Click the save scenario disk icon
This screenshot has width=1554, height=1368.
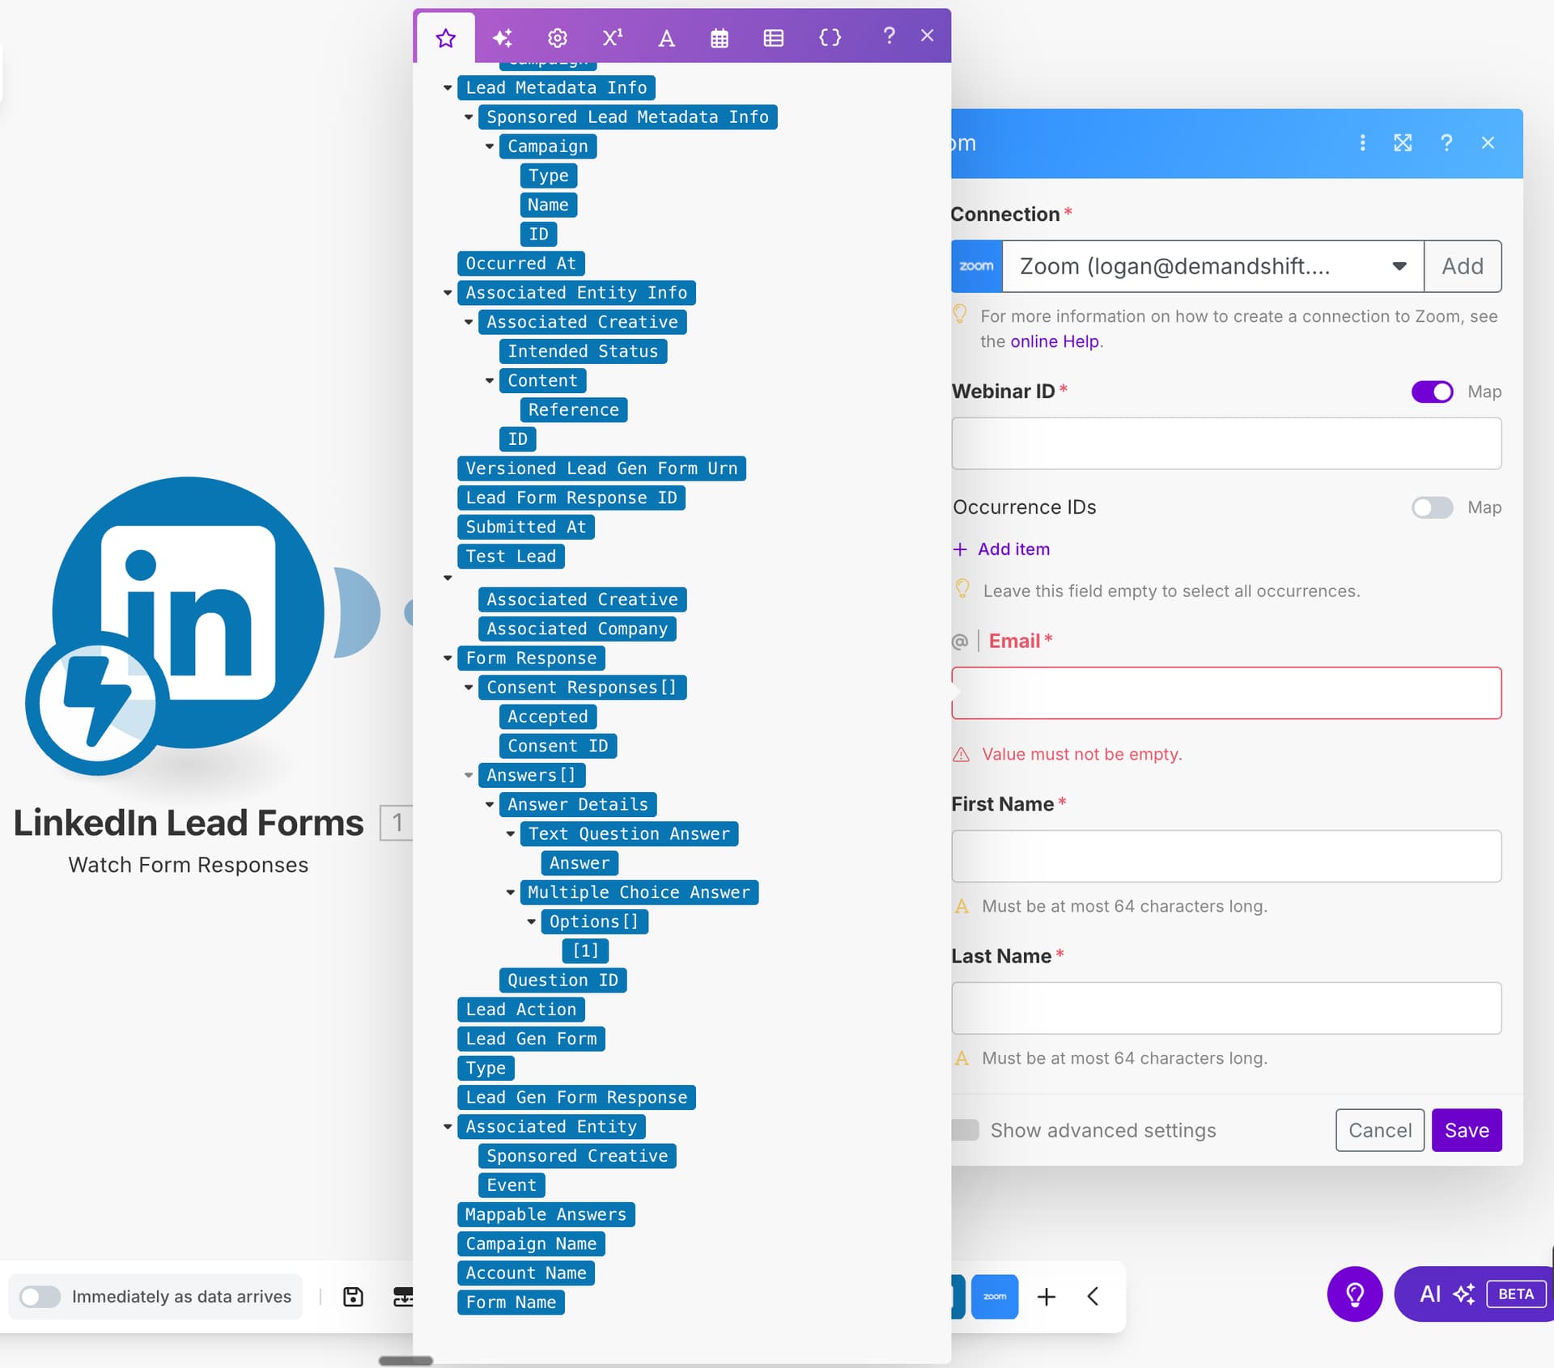(353, 1297)
